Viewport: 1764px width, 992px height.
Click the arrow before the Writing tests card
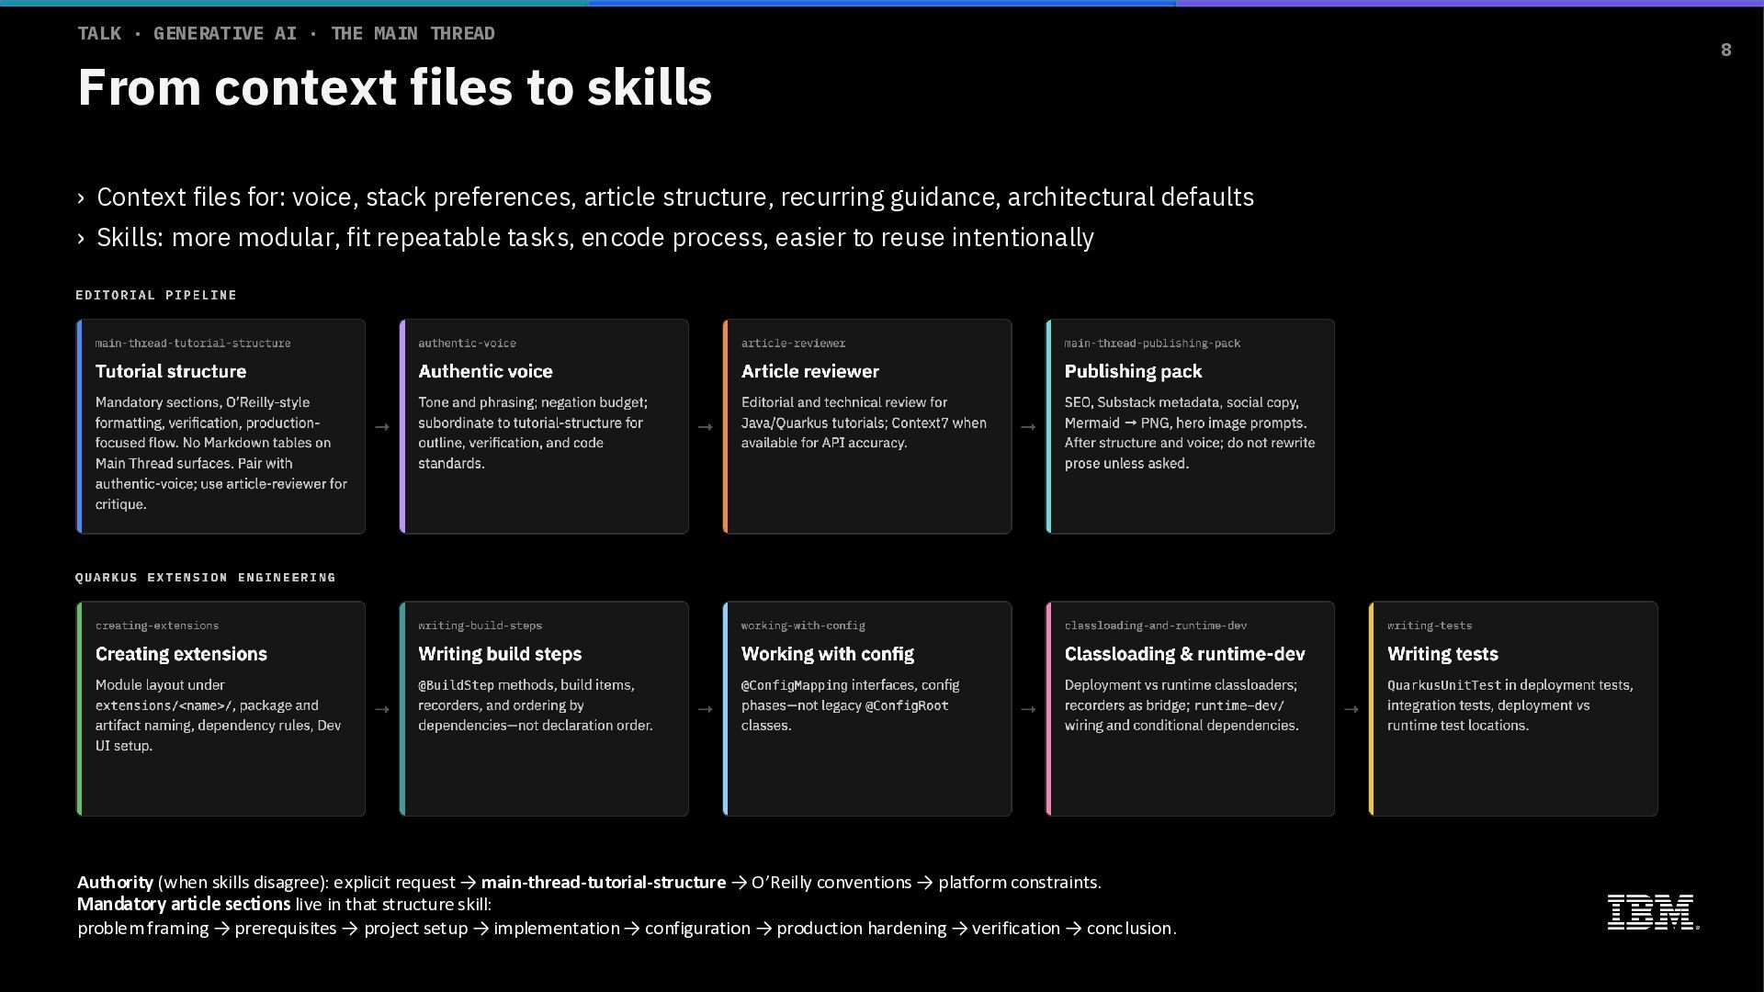click(x=1351, y=709)
